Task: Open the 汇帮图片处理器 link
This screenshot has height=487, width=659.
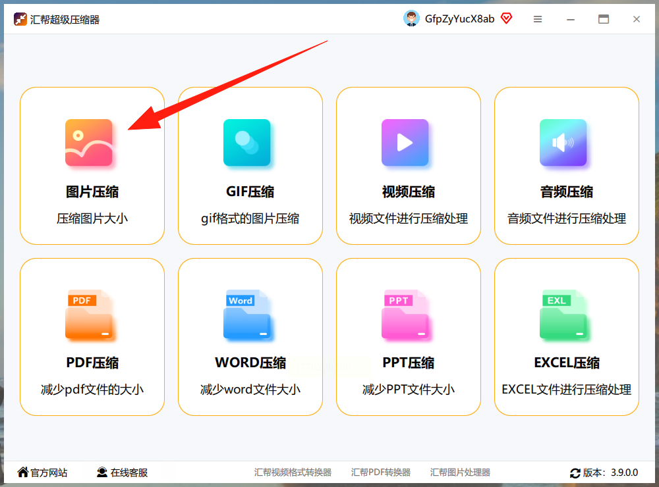Action: pos(460,473)
